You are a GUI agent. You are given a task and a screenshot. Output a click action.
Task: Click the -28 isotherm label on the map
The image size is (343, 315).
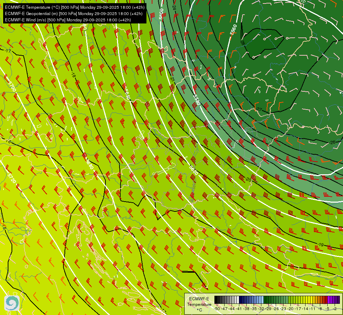(x=242, y=43)
